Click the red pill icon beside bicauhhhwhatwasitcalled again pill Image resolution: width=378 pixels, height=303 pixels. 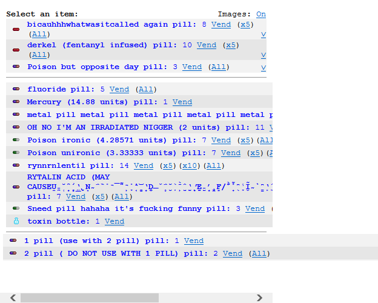click(16, 30)
